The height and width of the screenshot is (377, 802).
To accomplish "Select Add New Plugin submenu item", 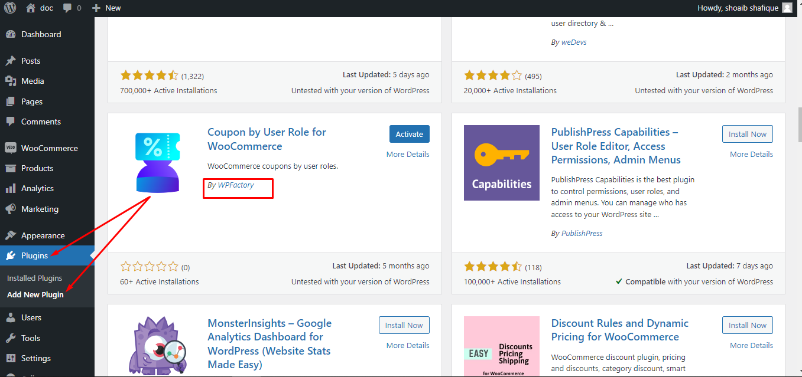I will (x=35, y=294).
